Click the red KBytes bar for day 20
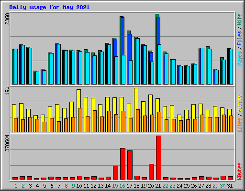245x191 pixels. tap(151, 172)
